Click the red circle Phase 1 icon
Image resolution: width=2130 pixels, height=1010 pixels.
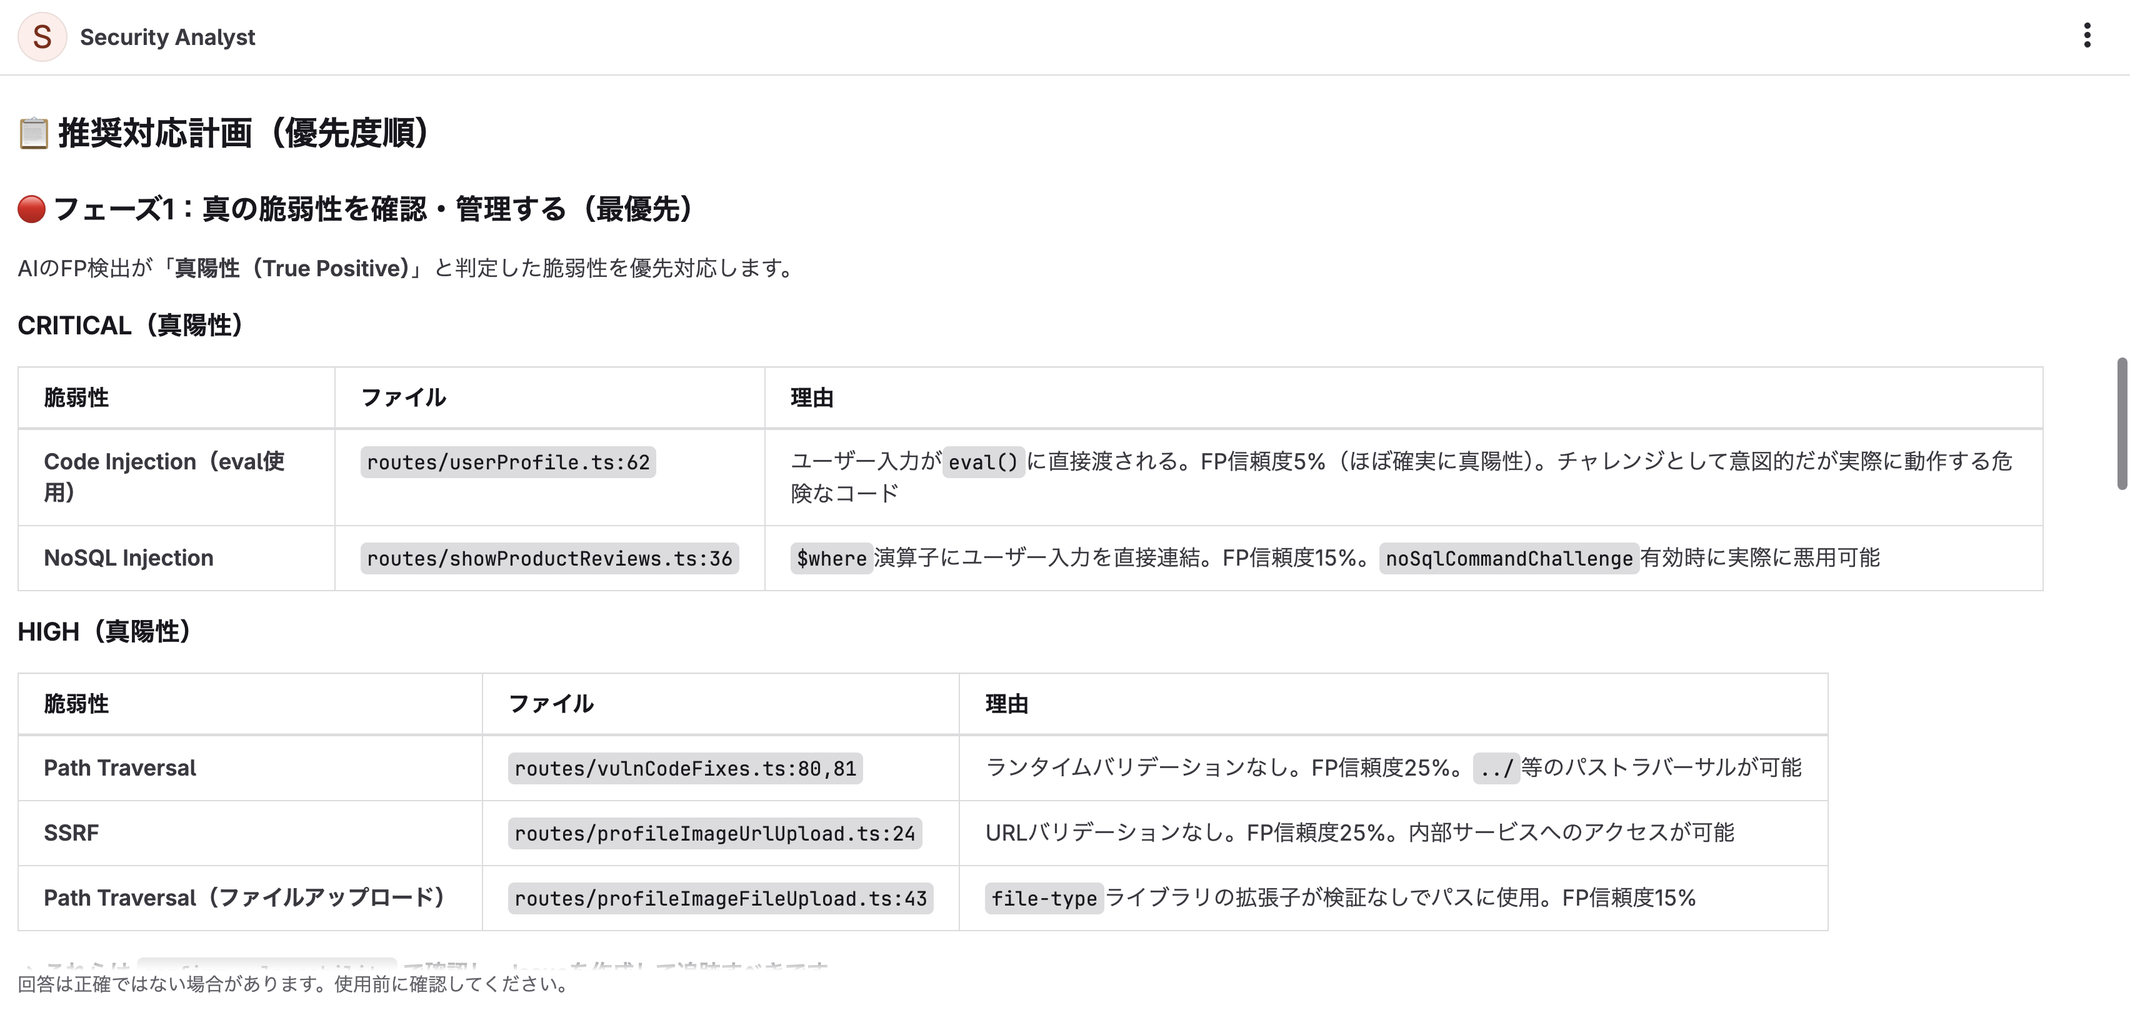[31, 209]
